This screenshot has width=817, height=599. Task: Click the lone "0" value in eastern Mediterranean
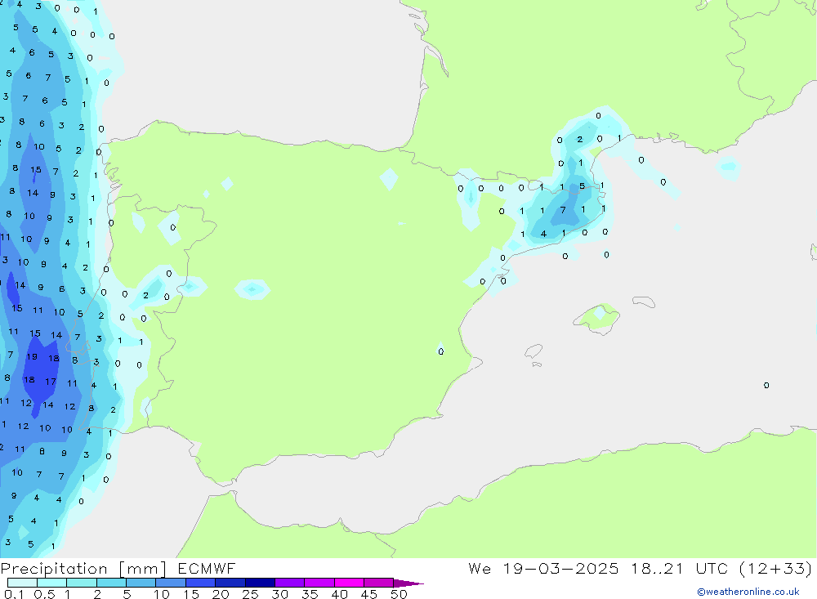pyautogui.click(x=766, y=385)
